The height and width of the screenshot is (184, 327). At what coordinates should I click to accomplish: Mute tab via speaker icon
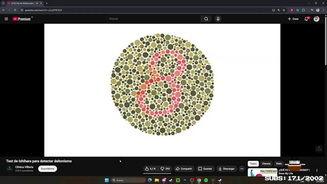(37, 3)
